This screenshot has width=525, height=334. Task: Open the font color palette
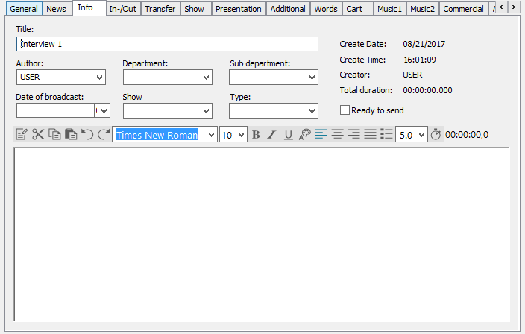tap(304, 135)
